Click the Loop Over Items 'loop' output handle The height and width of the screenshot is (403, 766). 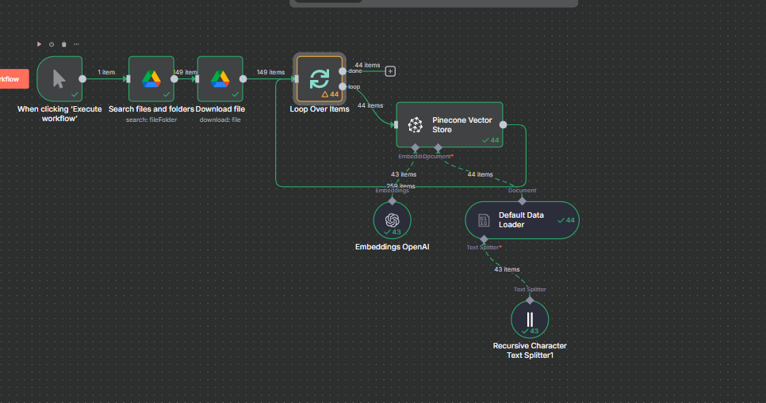tap(343, 86)
